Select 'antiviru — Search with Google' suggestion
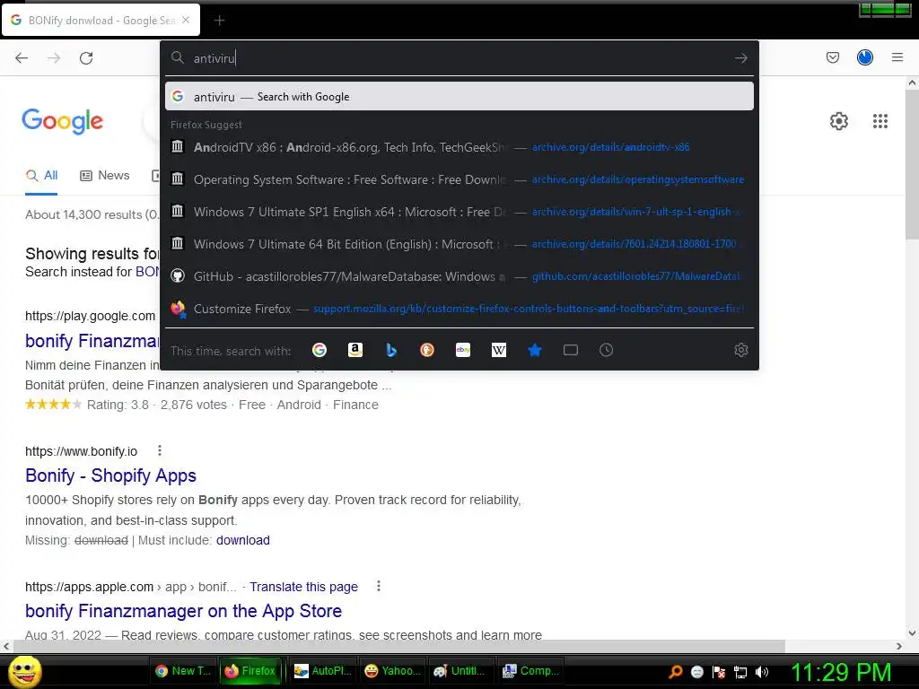Screen dimensions: 919x689 tap(459, 97)
